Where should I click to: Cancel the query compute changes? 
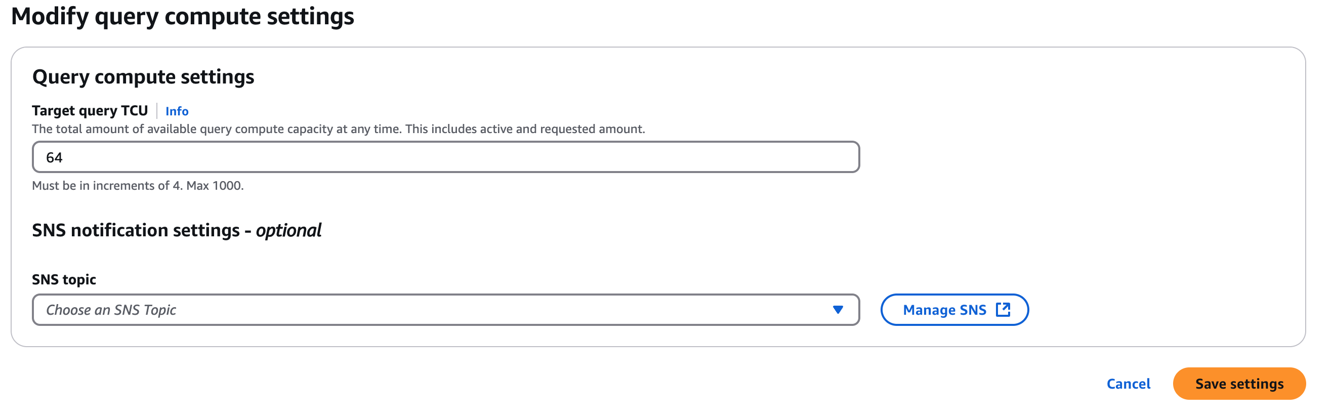tap(1128, 384)
